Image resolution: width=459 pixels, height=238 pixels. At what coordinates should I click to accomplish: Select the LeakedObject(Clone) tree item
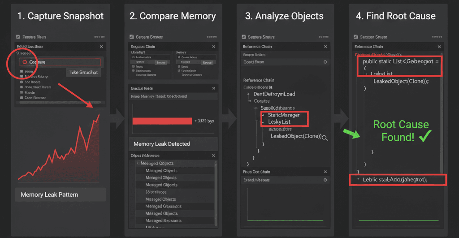(x=296, y=136)
